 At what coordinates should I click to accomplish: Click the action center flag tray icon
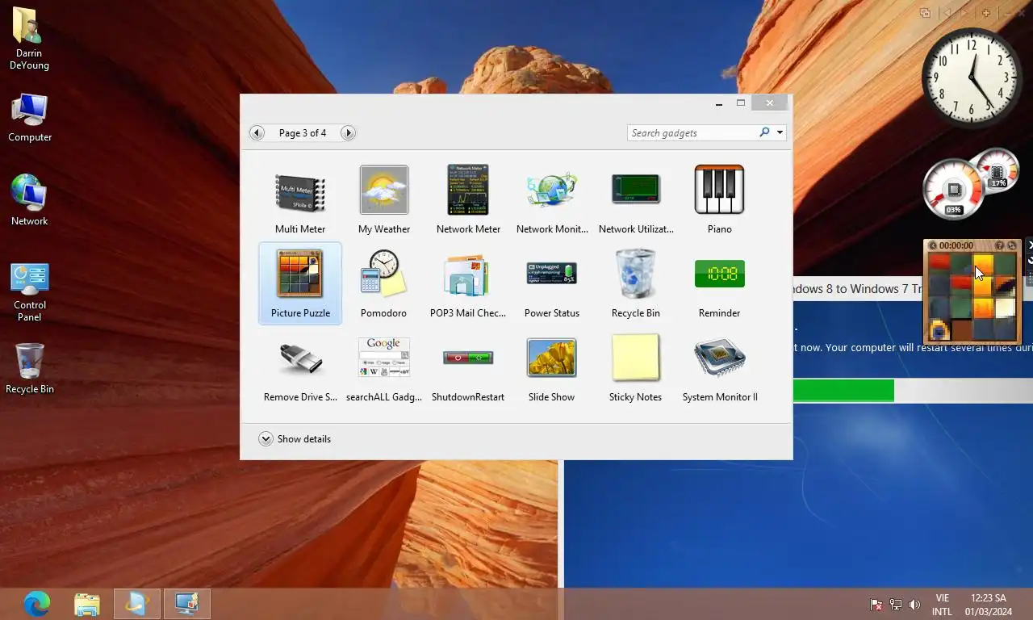(x=876, y=604)
